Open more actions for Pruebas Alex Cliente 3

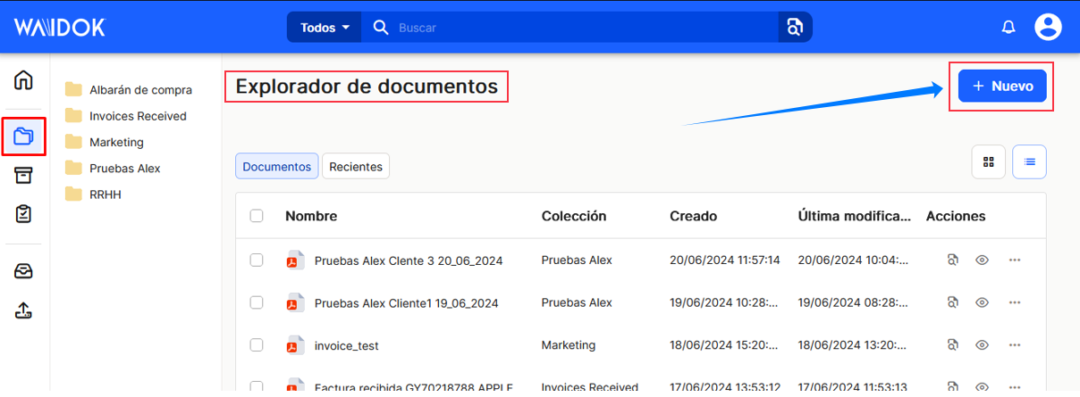click(x=1014, y=261)
